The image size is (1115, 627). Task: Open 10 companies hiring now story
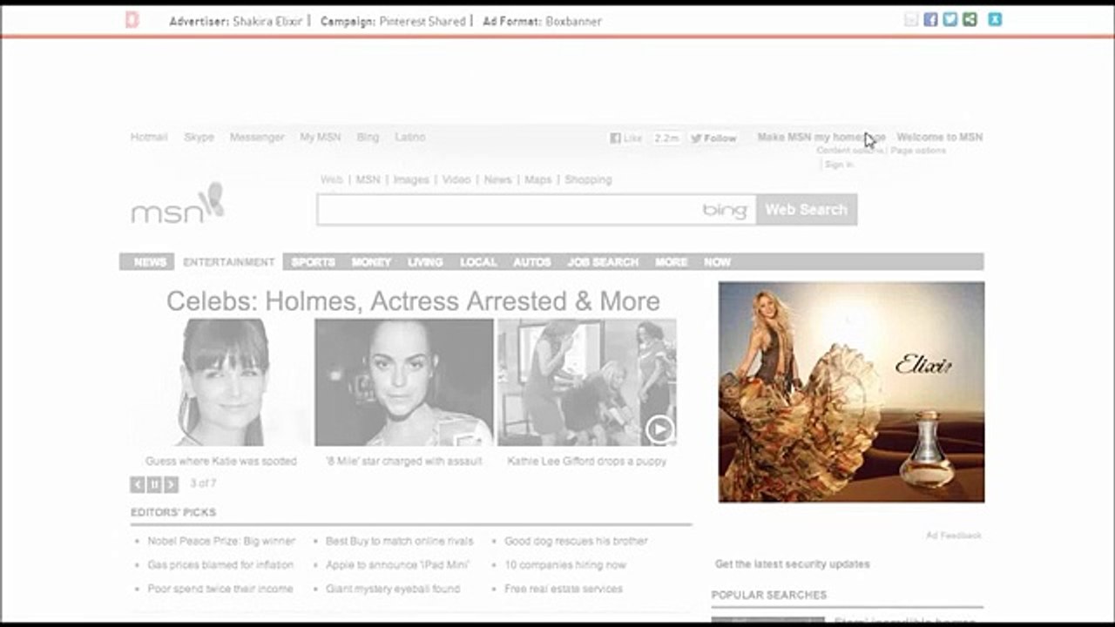point(565,564)
